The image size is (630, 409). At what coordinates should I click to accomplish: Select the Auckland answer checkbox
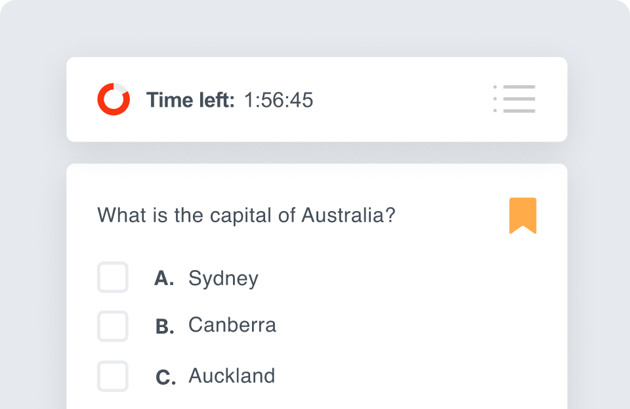[x=113, y=376]
